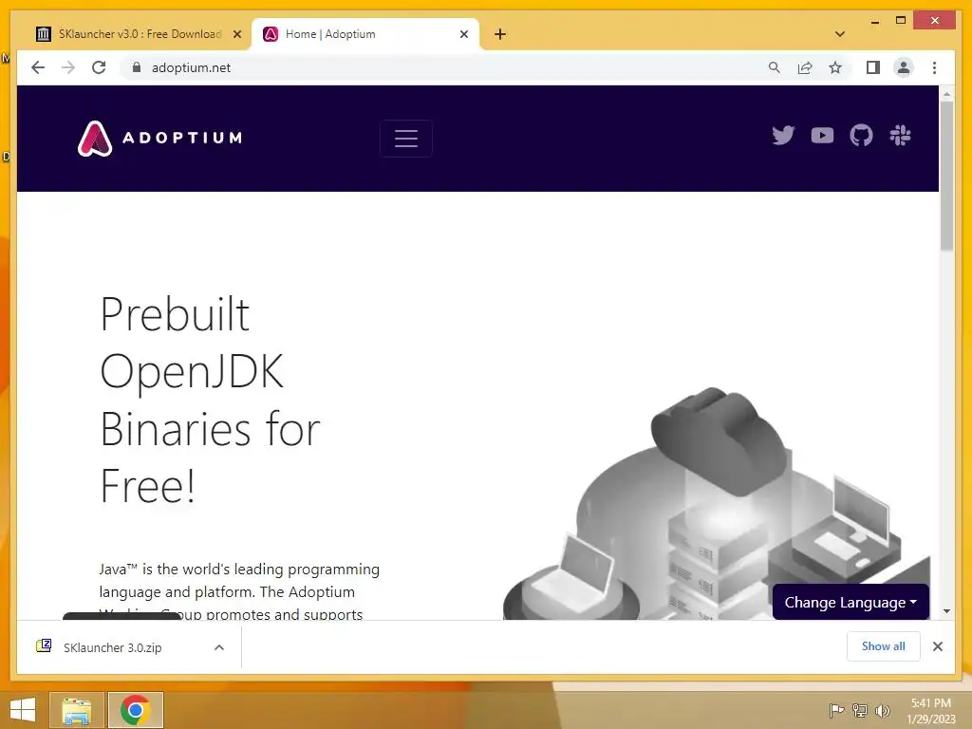Open the hamburger navigation menu
972x729 pixels.
coord(406,139)
